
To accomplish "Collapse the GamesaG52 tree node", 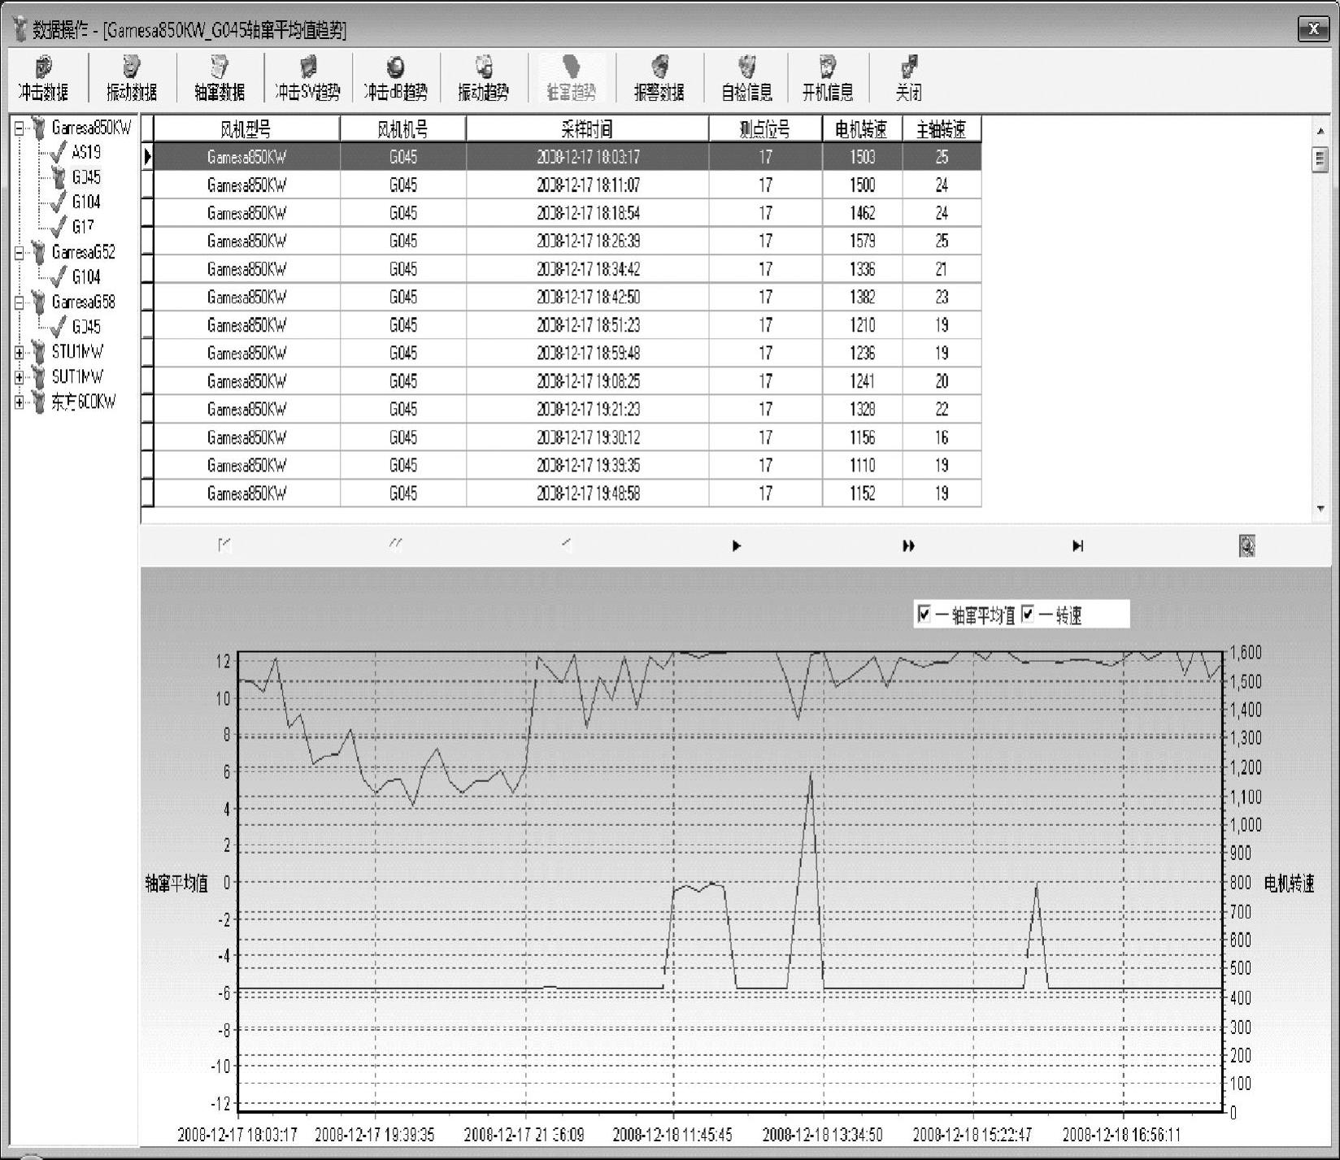I will pyautogui.click(x=20, y=253).
